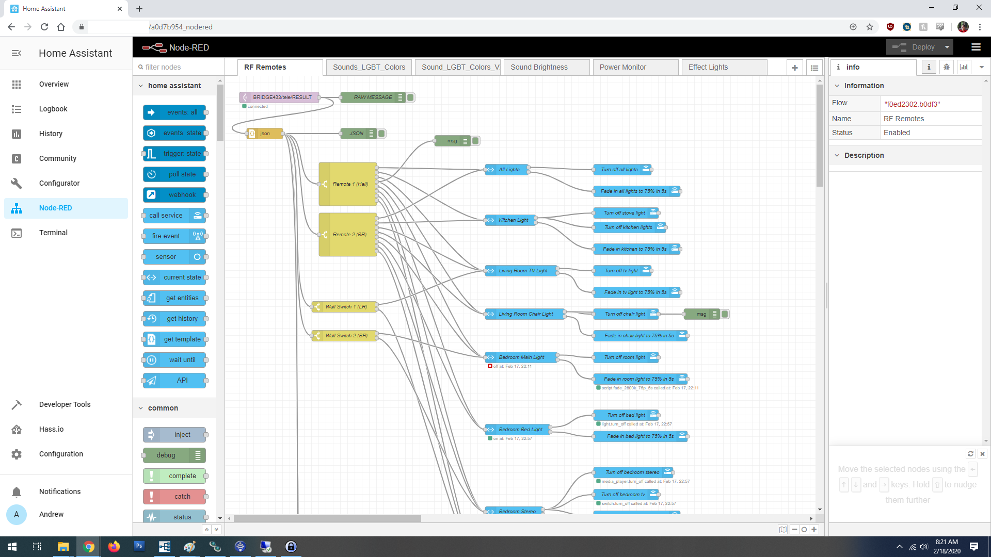Open Configuration settings
The width and height of the screenshot is (991, 557).
66,454
